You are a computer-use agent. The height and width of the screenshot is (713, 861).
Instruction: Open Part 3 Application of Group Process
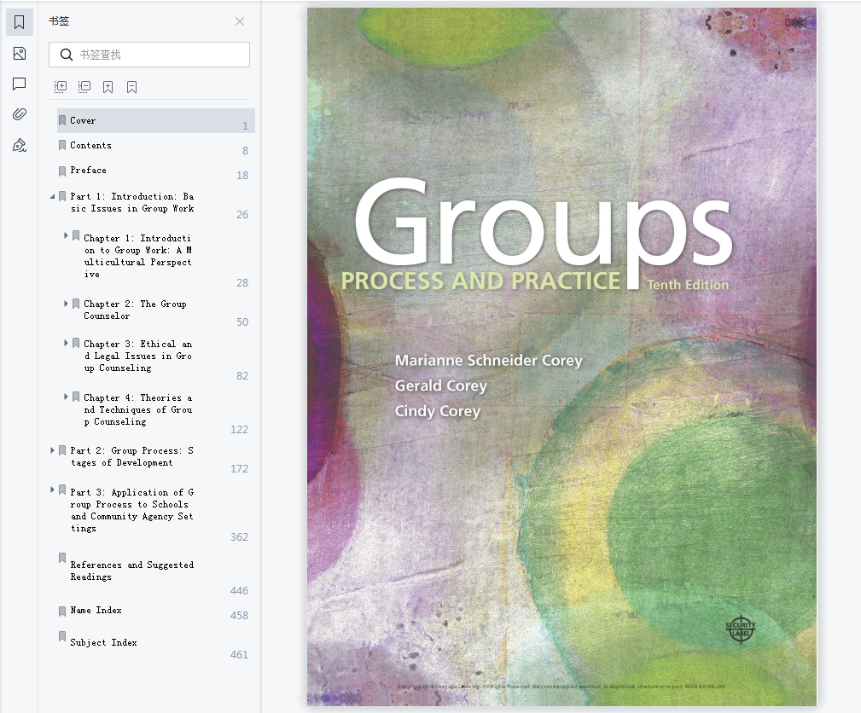coord(131,510)
